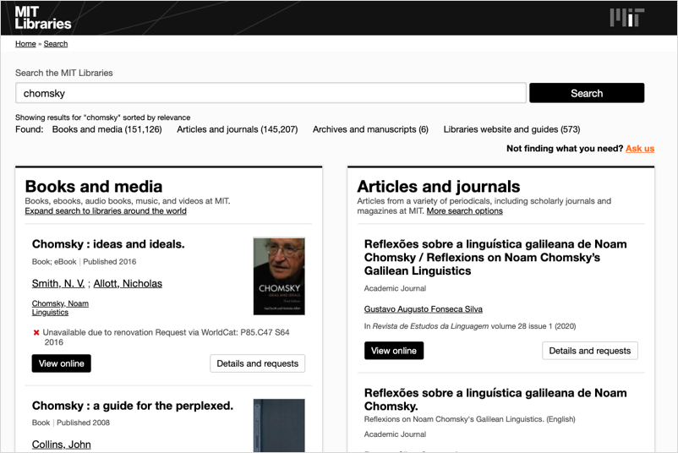Open the Search breadcrumb link
The width and height of the screenshot is (678, 453).
pyautogui.click(x=56, y=44)
